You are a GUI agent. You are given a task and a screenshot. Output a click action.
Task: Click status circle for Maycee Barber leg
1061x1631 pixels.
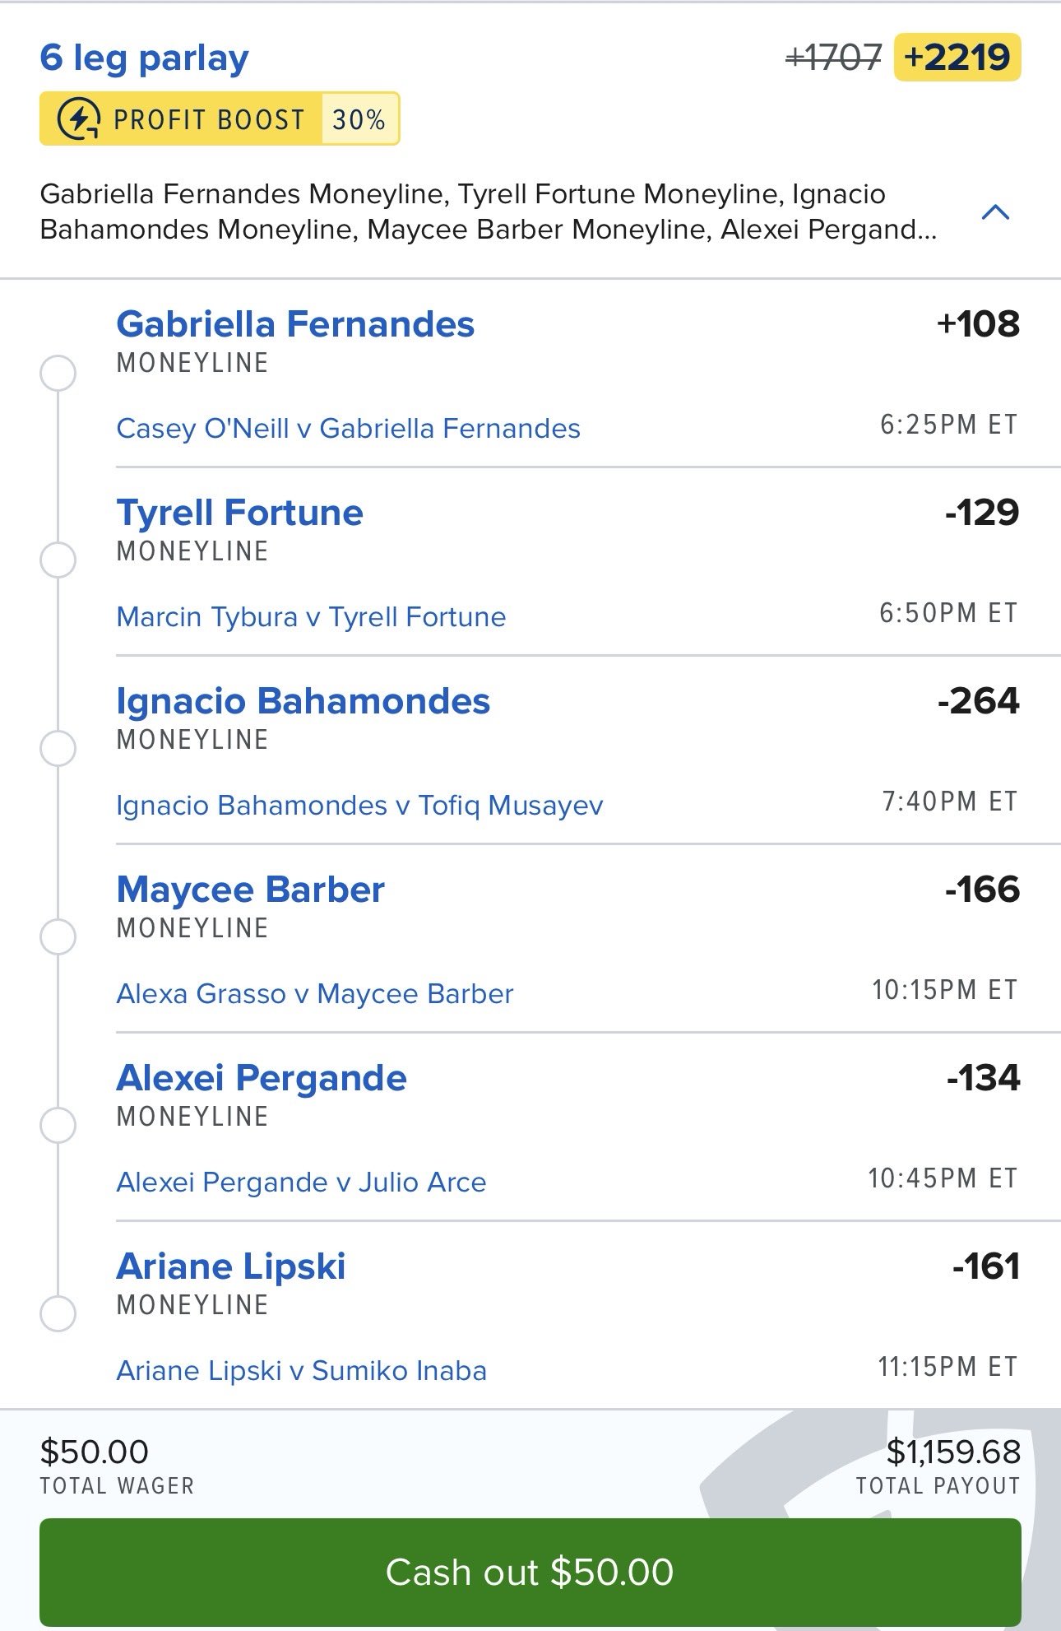pyautogui.click(x=58, y=936)
